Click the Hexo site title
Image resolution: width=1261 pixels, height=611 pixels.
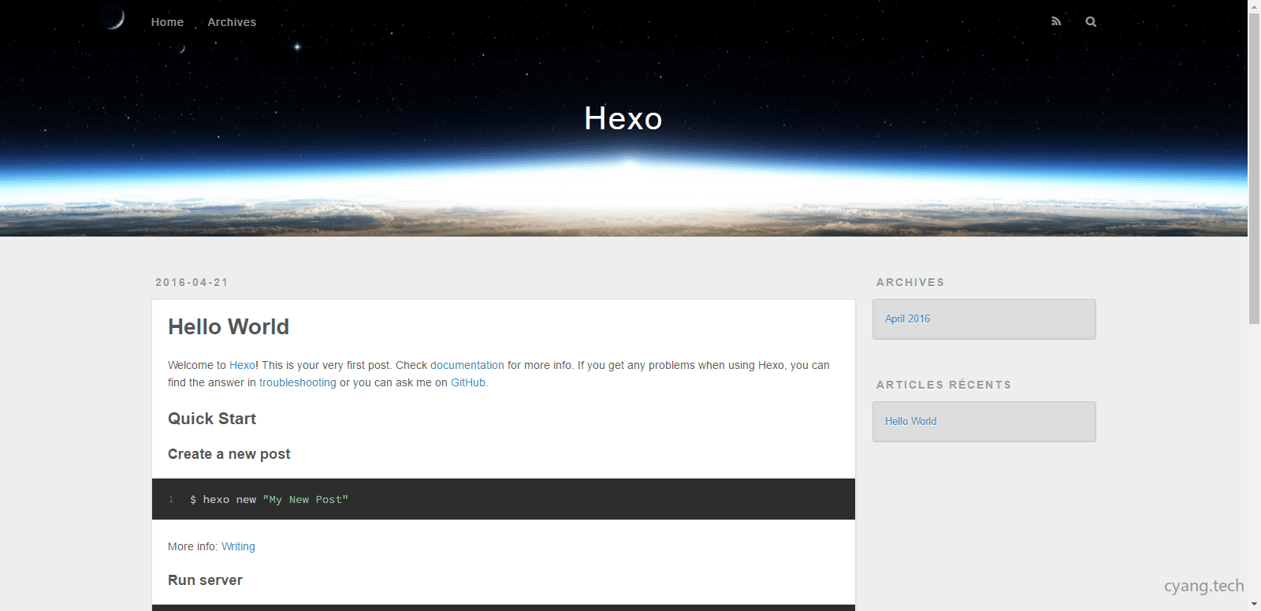[x=623, y=119]
